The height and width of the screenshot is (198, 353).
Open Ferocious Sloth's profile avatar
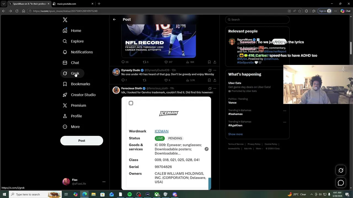pos(116,90)
